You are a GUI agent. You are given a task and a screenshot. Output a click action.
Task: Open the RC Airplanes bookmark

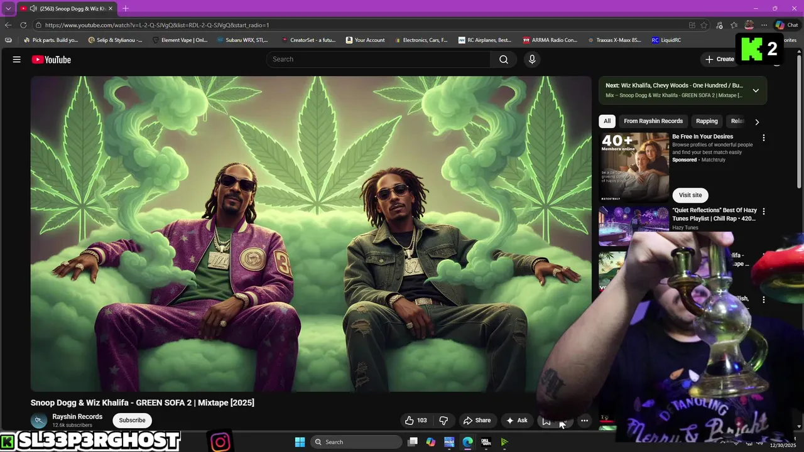485,40
